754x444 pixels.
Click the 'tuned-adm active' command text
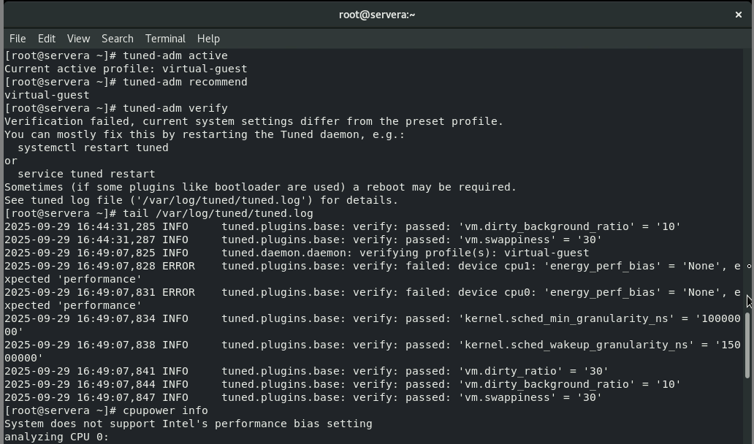point(175,55)
